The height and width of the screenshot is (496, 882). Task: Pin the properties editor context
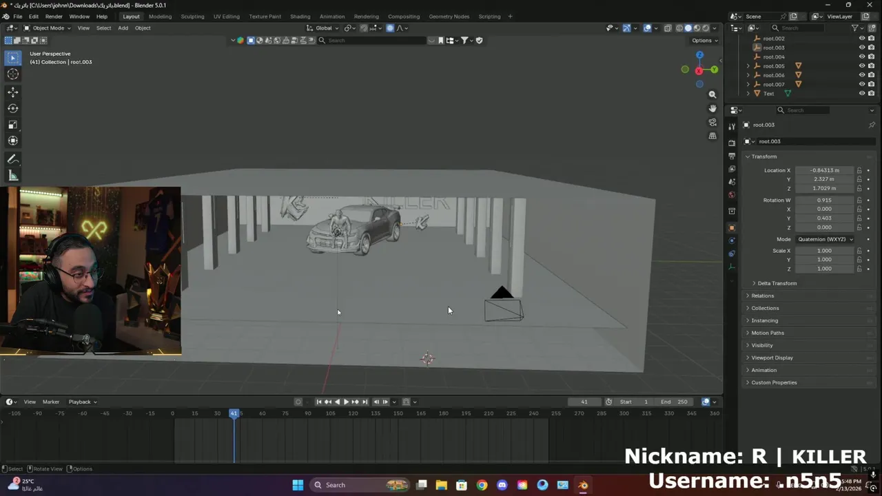pos(872,125)
